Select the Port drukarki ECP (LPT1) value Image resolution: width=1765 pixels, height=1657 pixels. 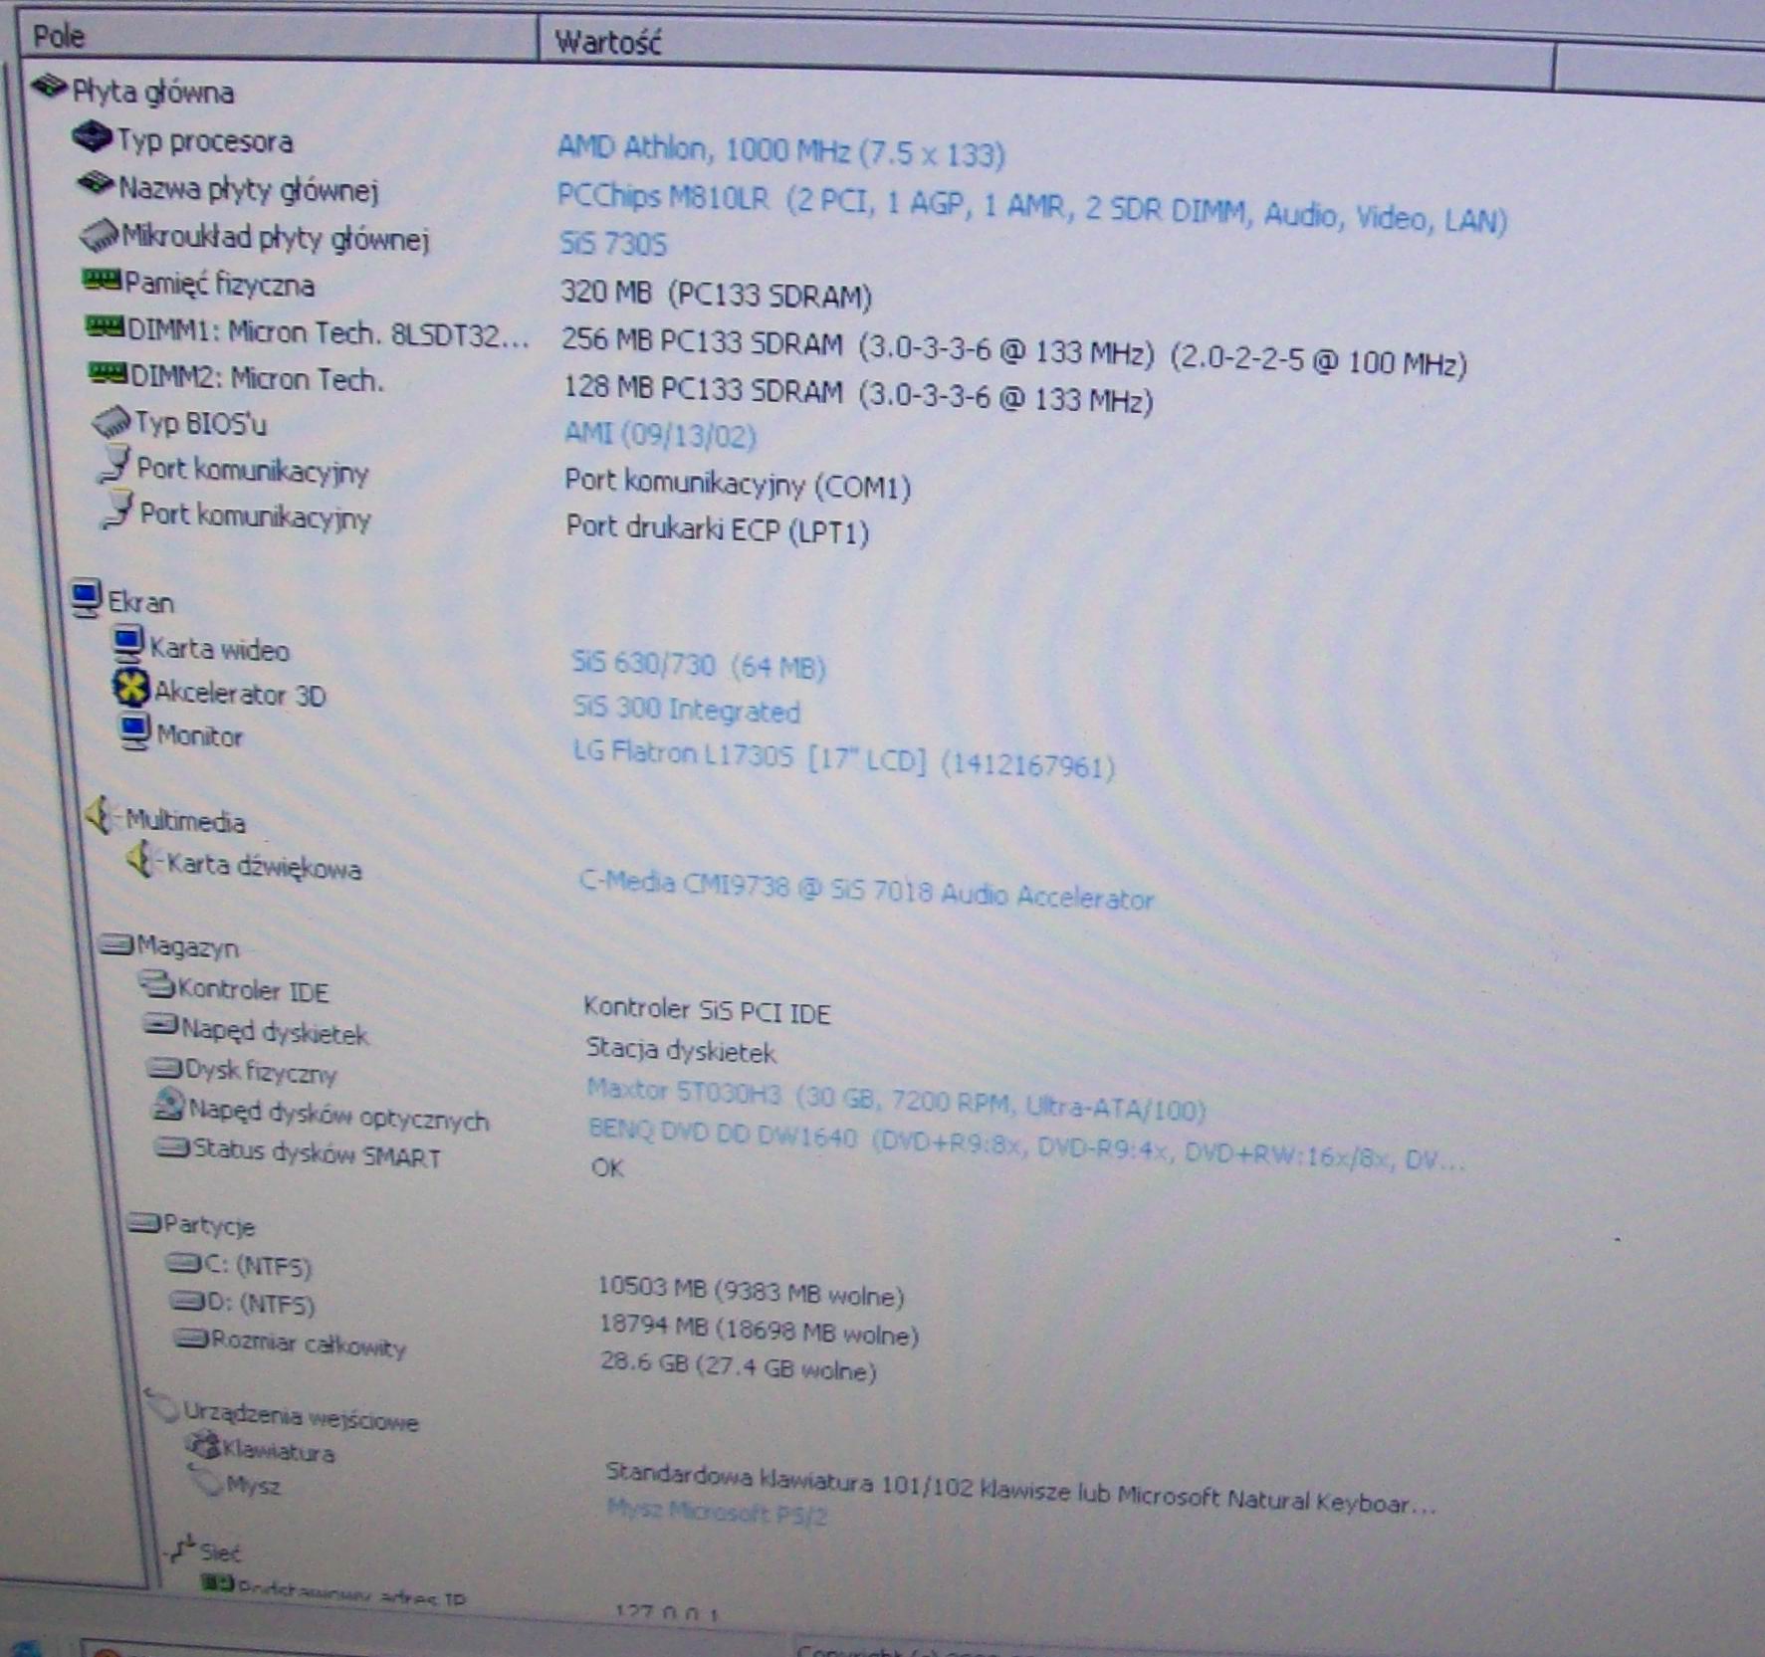717,528
